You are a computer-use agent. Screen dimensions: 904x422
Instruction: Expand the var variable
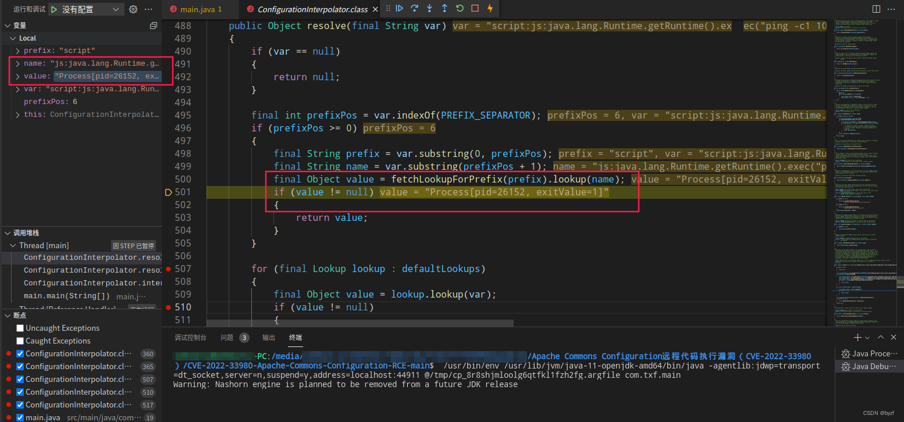pyautogui.click(x=18, y=90)
